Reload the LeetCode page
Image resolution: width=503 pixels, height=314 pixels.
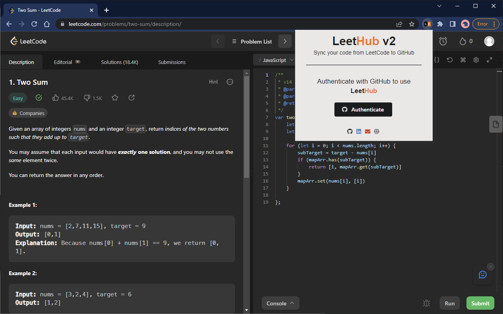pos(34,24)
